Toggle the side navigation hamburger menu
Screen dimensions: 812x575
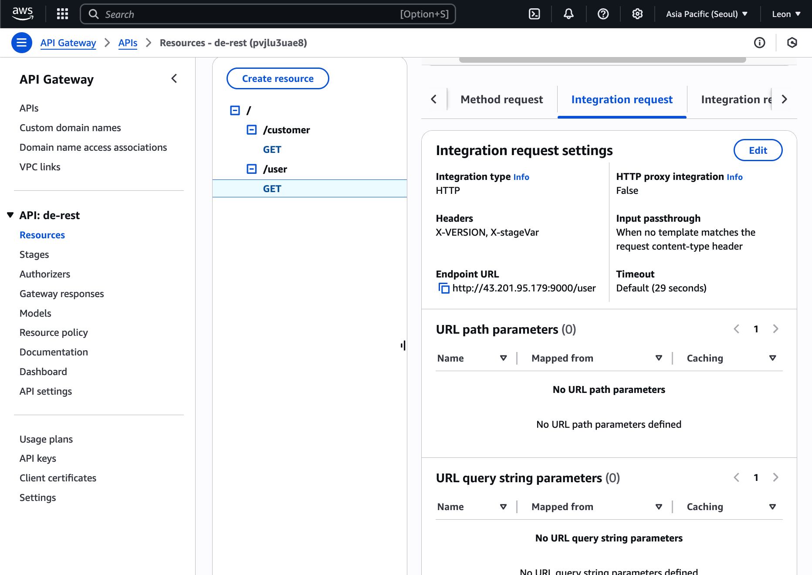(x=21, y=43)
